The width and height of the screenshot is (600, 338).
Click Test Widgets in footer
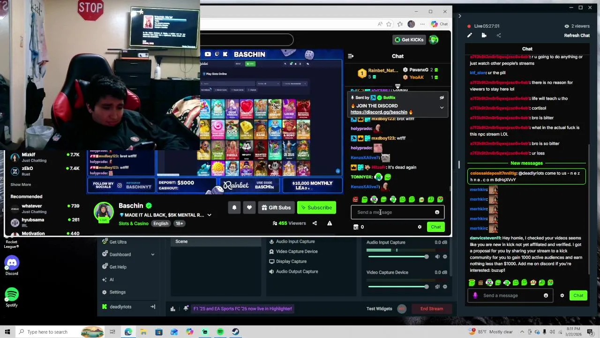pyautogui.click(x=379, y=309)
